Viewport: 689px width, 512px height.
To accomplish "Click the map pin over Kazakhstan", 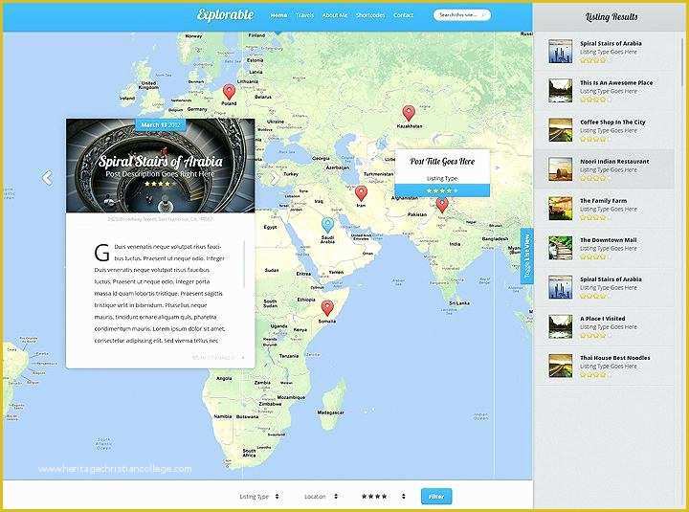I will (x=409, y=113).
